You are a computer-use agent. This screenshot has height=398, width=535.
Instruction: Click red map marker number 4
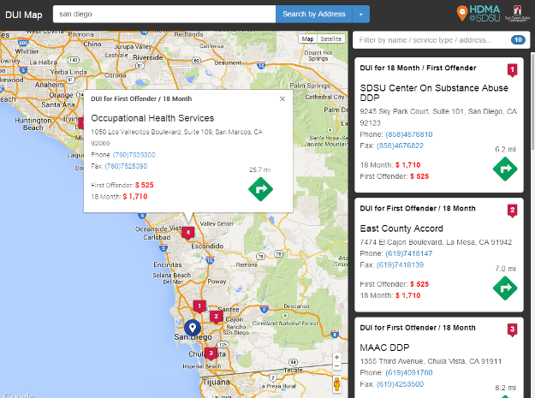click(187, 232)
